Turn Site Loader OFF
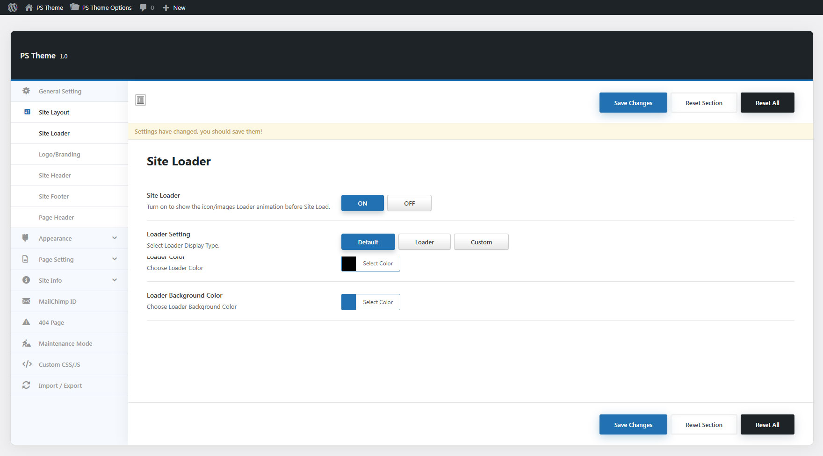The width and height of the screenshot is (823, 456). tap(409, 203)
